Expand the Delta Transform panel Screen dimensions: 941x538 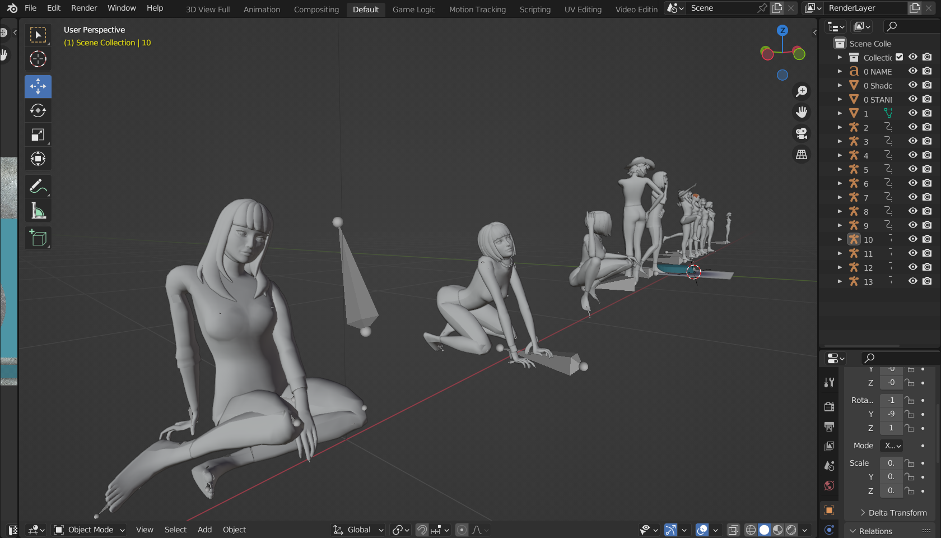point(893,513)
